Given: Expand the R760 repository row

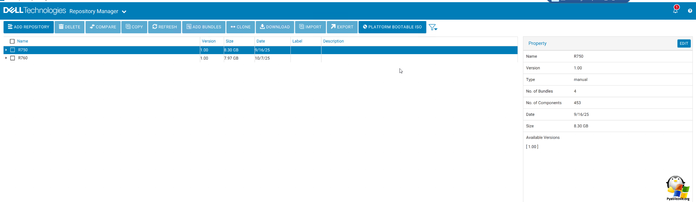Looking at the screenshot, I should 6,58.
